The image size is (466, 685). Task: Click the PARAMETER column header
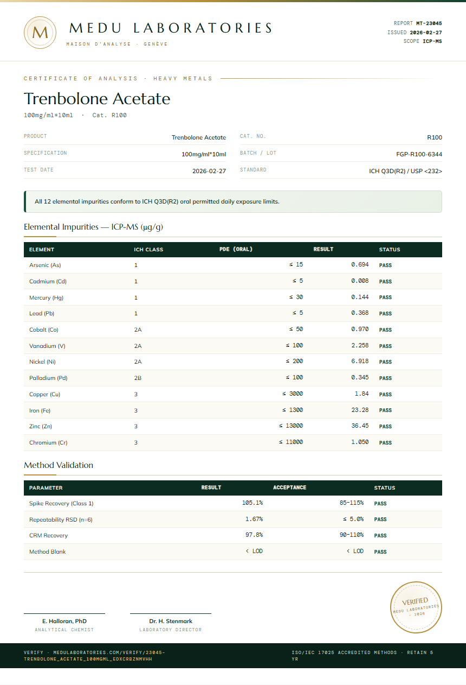coord(46,488)
